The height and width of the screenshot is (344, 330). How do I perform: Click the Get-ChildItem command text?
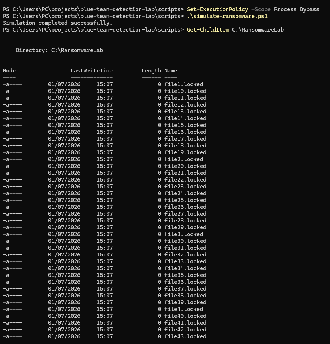208,30
